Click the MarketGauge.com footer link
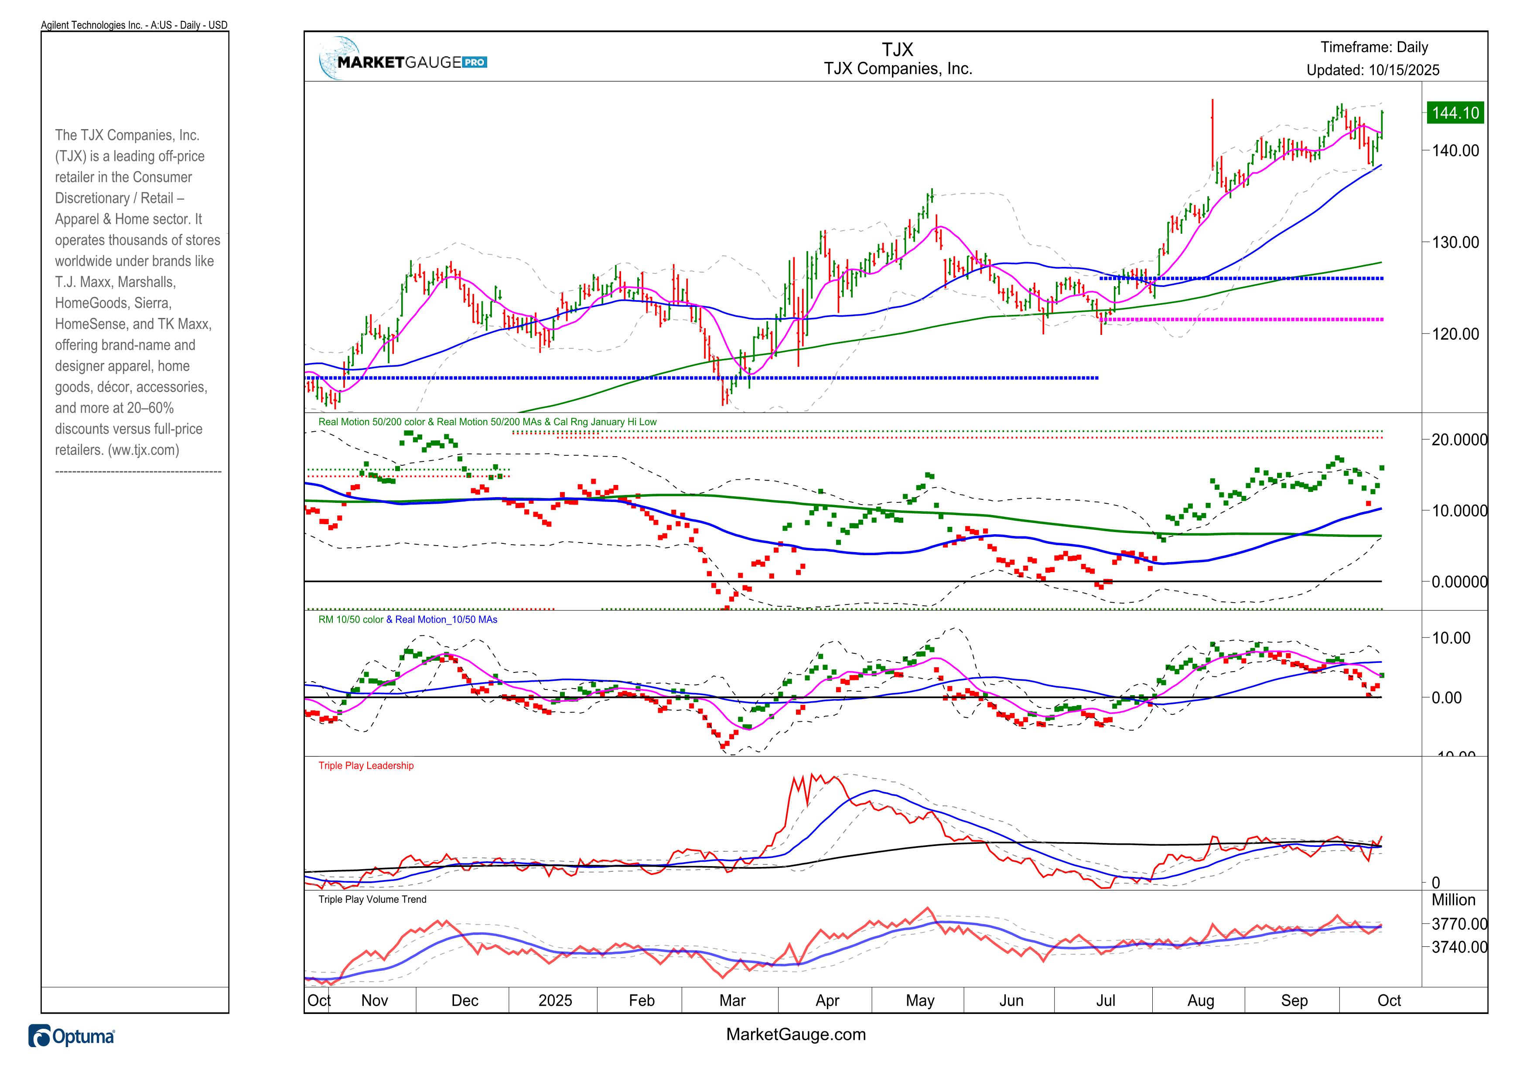 click(796, 1034)
